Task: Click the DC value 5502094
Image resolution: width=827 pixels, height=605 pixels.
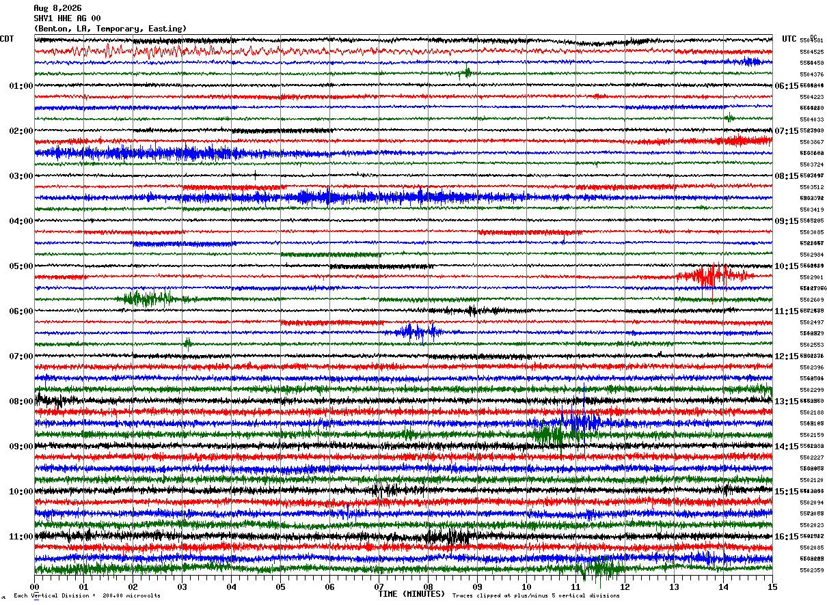Action: click(x=811, y=503)
